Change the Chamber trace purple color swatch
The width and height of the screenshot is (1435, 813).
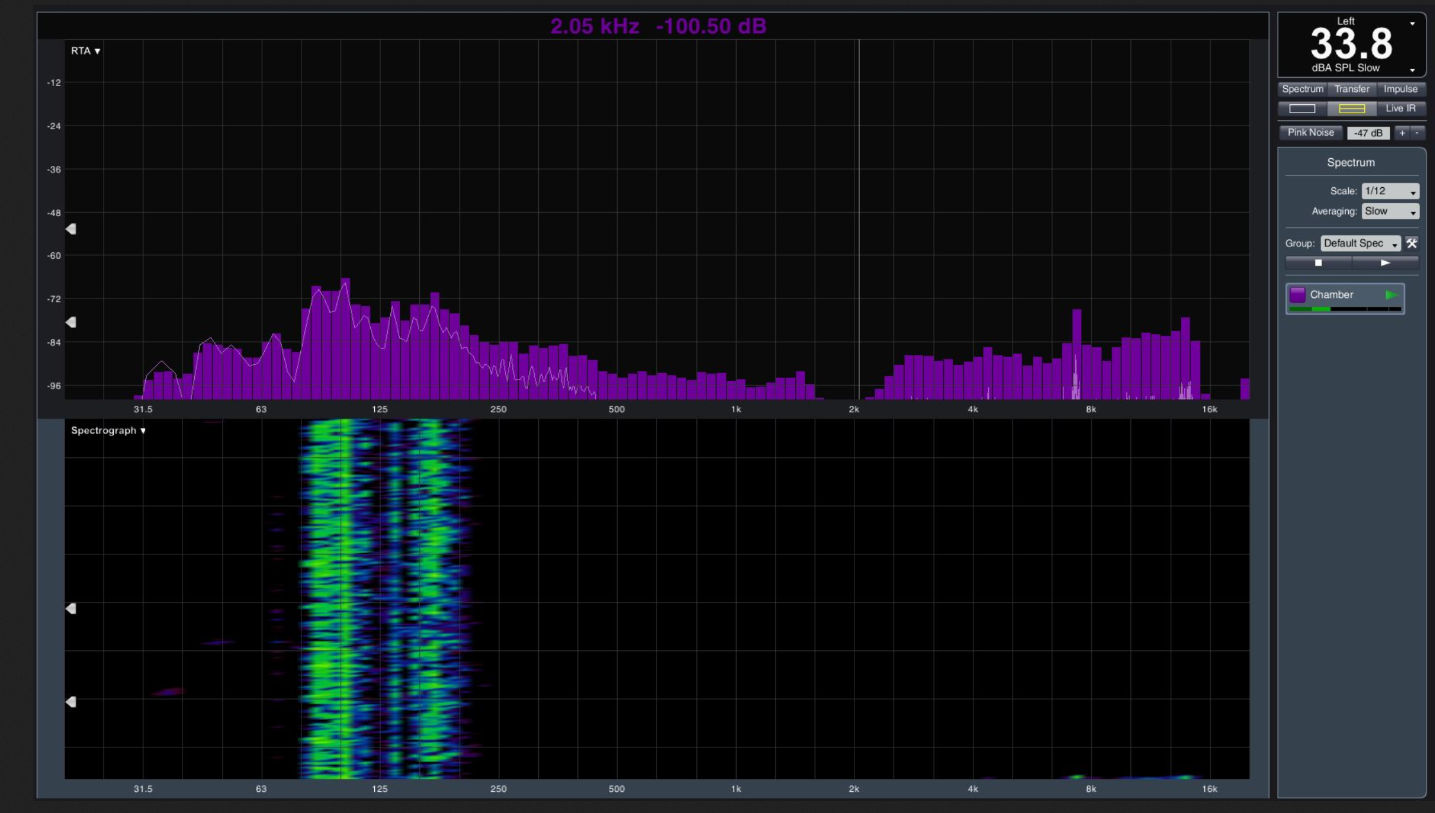tap(1297, 295)
